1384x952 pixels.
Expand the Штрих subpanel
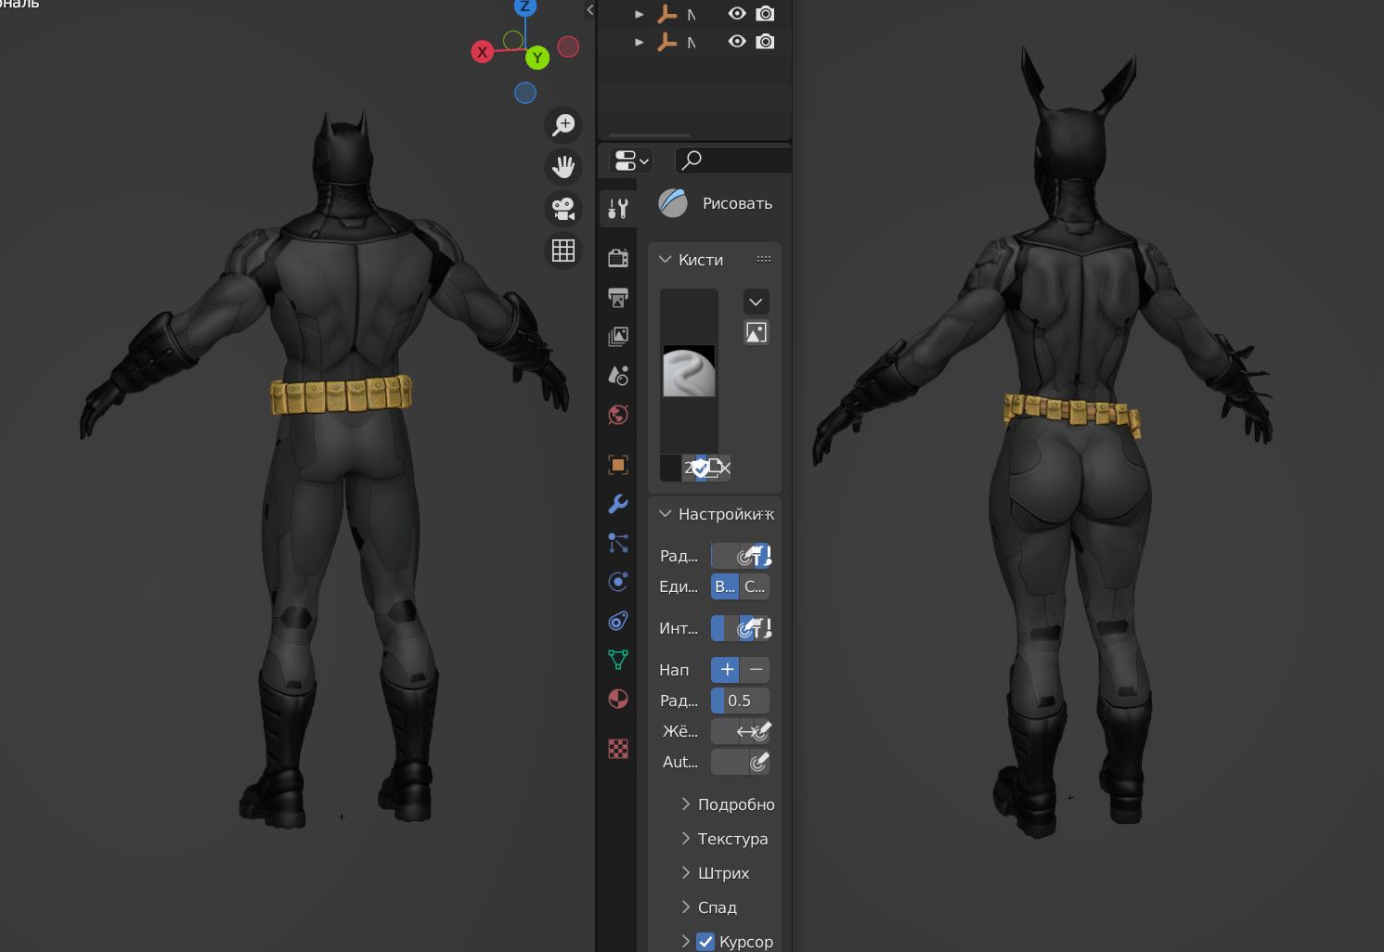click(x=686, y=873)
